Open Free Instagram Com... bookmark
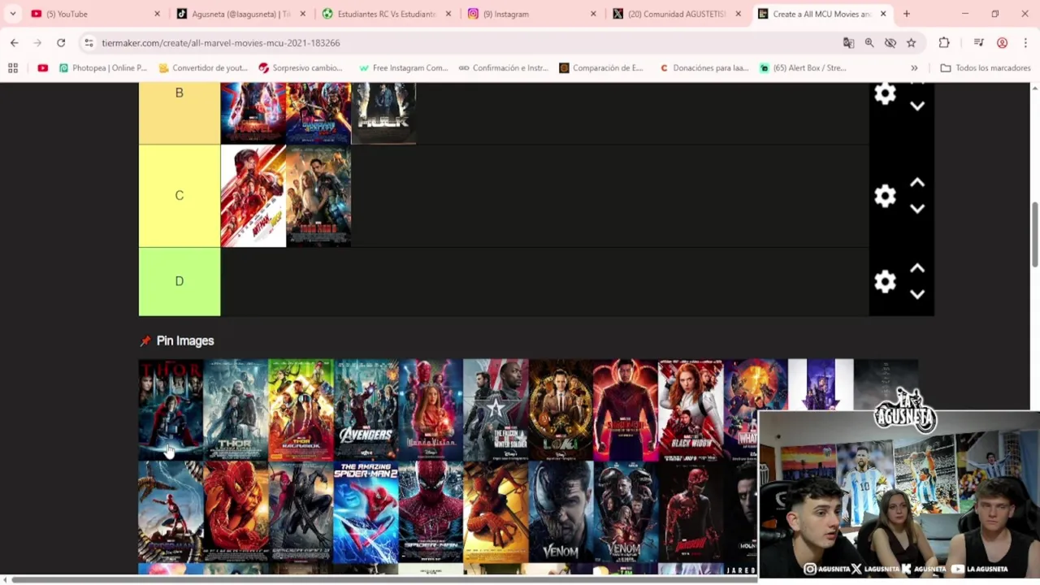 pyautogui.click(x=403, y=68)
